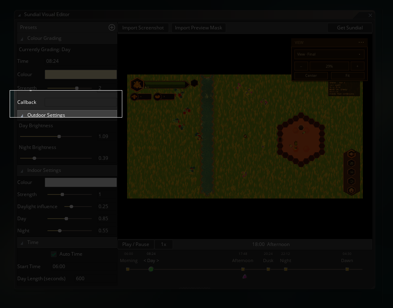This screenshot has width=393, height=308.
Task: Change the 1x playback speed
Action: pyautogui.click(x=163, y=244)
